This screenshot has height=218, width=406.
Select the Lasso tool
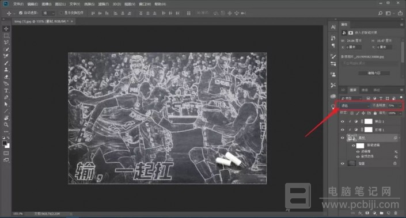(6, 42)
